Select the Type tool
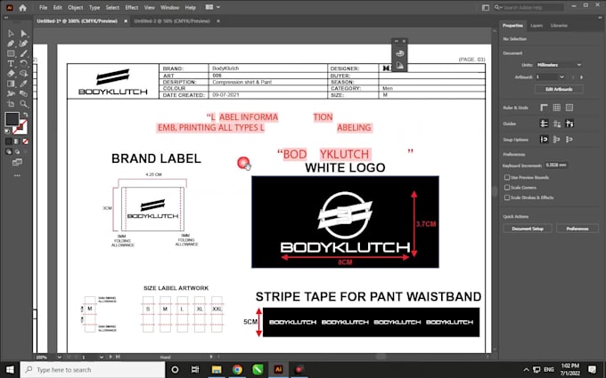The height and width of the screenshot is (378, 606). point(11,64)
